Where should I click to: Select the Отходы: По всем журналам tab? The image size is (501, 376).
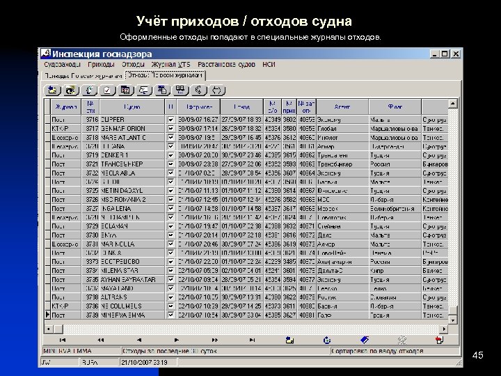[x=165, y=75]
